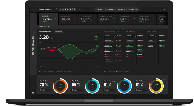Open the Dimension dropdown
This screenshot has height=106, width=194.
[x=59, y=31]
